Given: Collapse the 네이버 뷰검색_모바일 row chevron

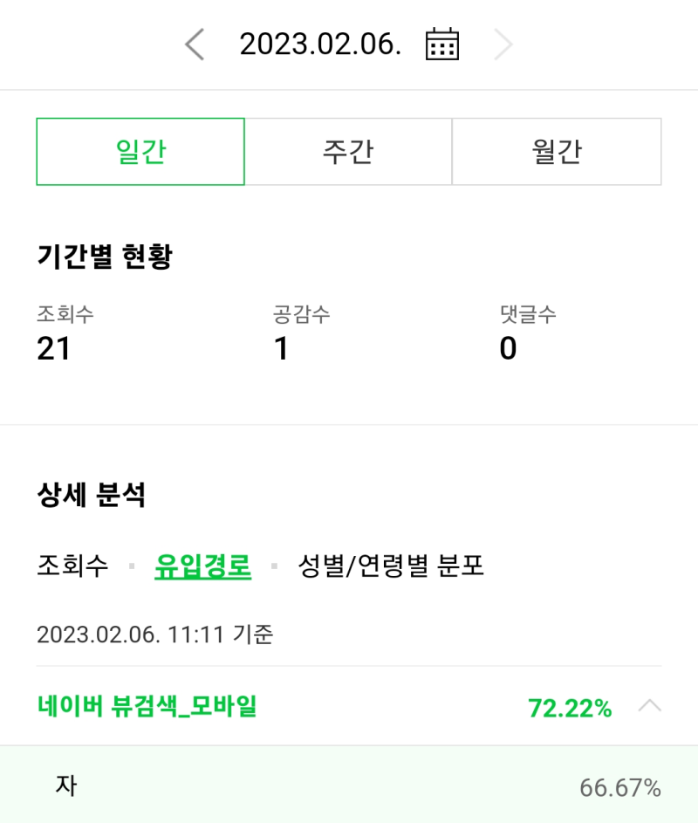Looking at the screenshot, I should coord(649,706).
